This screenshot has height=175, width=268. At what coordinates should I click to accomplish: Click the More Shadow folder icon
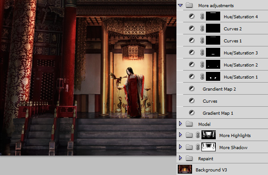pyautogui.click(x=189, y=147)
